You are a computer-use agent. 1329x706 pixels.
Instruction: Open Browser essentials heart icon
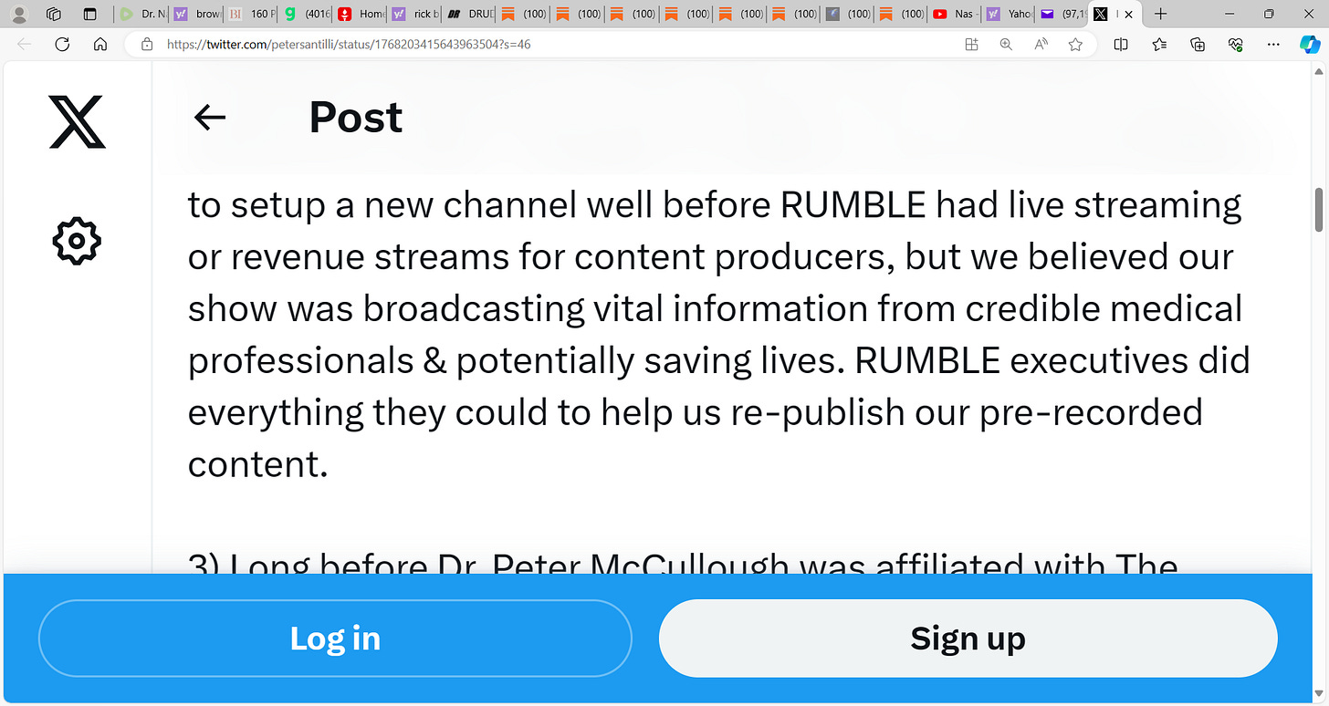click(x=1236, y=44)
